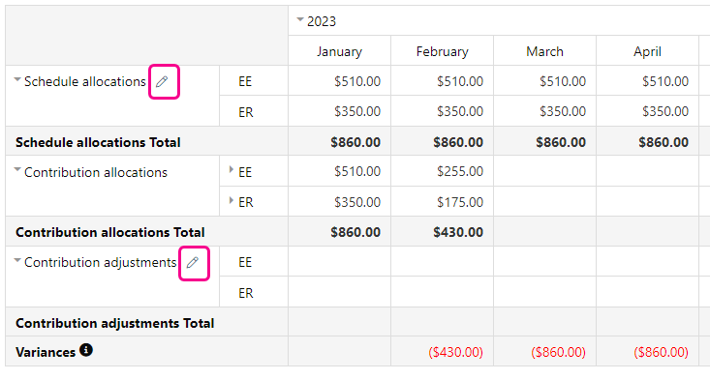Click the info icon next to Variances
The height and width of the screenshot is (380, 710).
click(86, 350)
